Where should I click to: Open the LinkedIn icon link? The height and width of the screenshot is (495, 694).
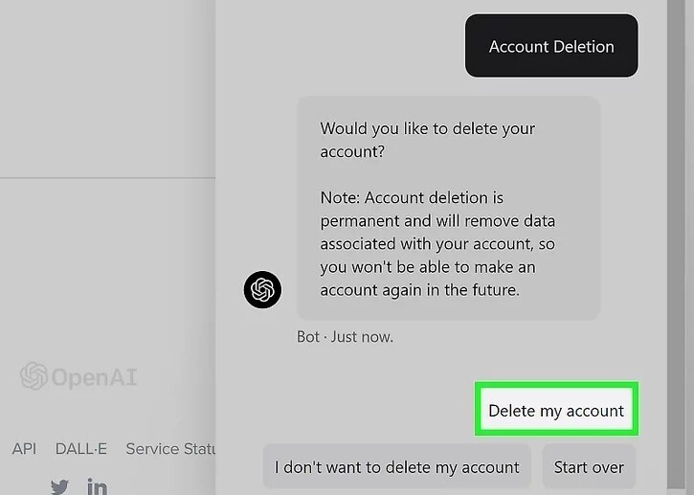(97, 485)
